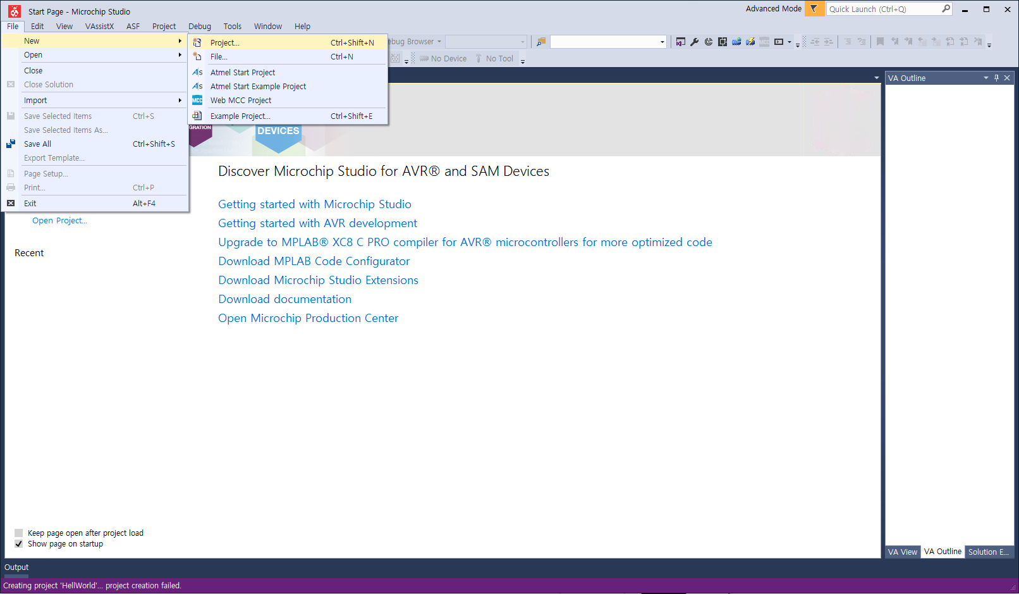
Task: Click the icon beside the Example Project entry
Action: pos(197,116)
